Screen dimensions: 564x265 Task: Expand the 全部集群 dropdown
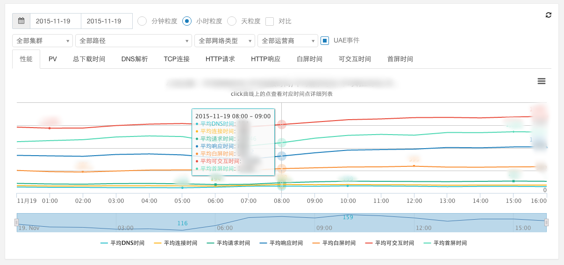43,41
